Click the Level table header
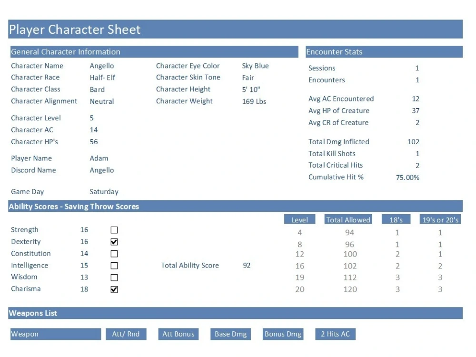Viewport: 476px width, 357px height. [x=299, y=219]
